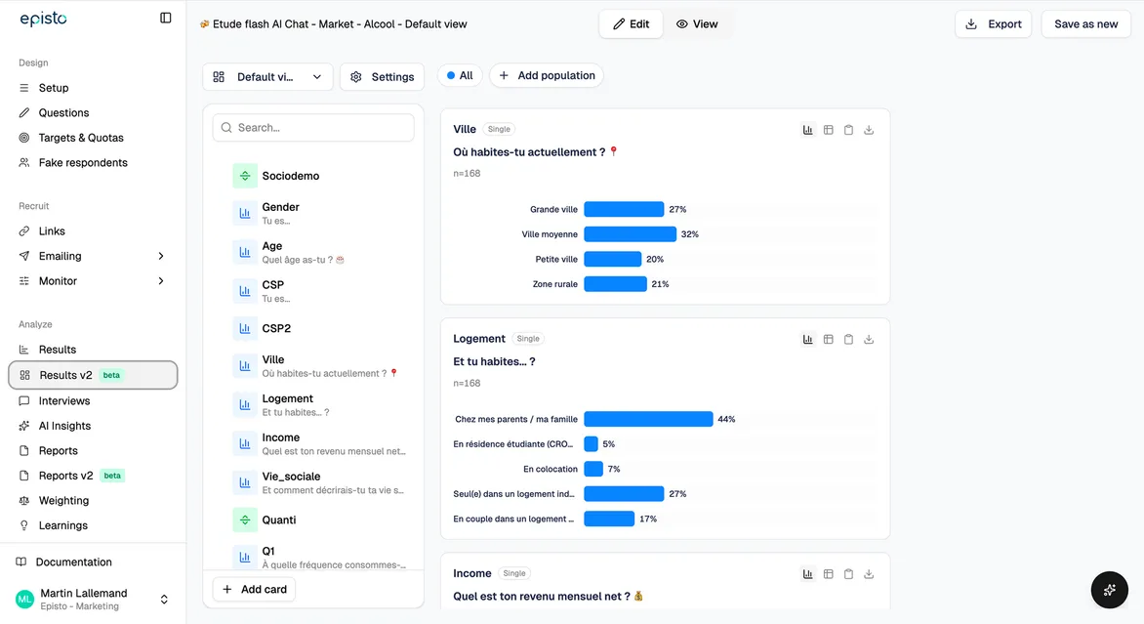Open the Default view dropdown
This screenshot has width=1144, height=624.
pyautogui.click(x=267, y=76)
